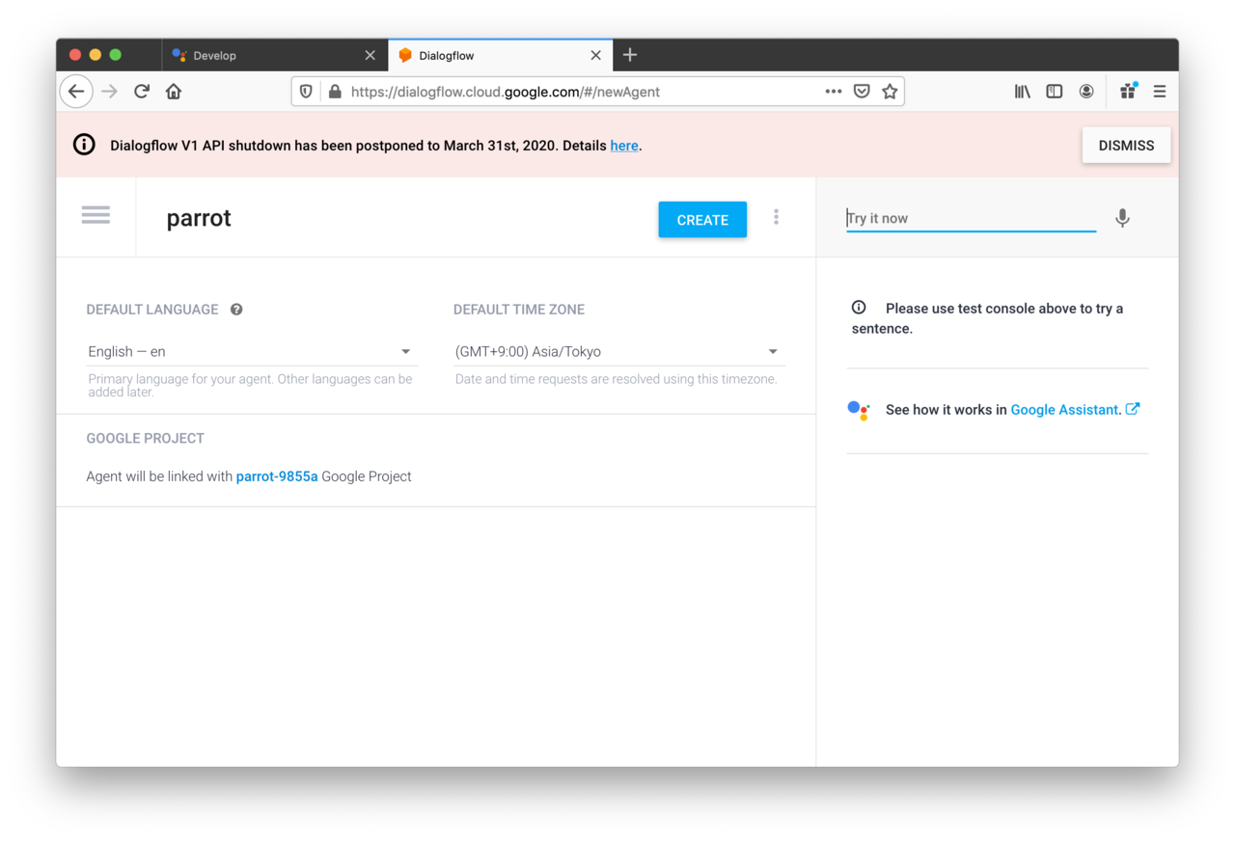
Task: Expand the English default language dropdown
Action: click(x=251, y=352)
